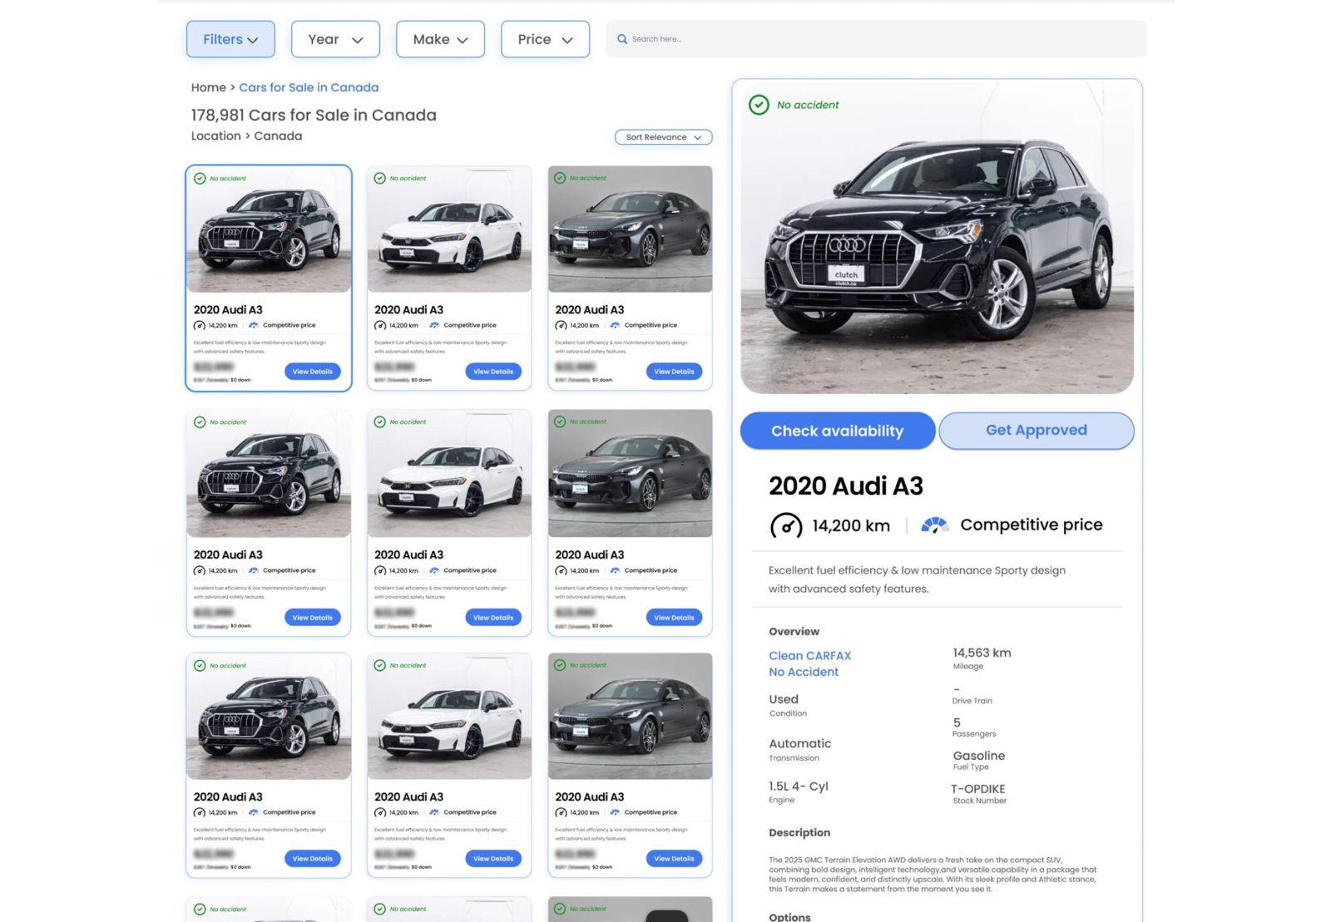
Task: View Details on the highlighted black Audi card
Action: pyautogui.click(x=312, y=372)
